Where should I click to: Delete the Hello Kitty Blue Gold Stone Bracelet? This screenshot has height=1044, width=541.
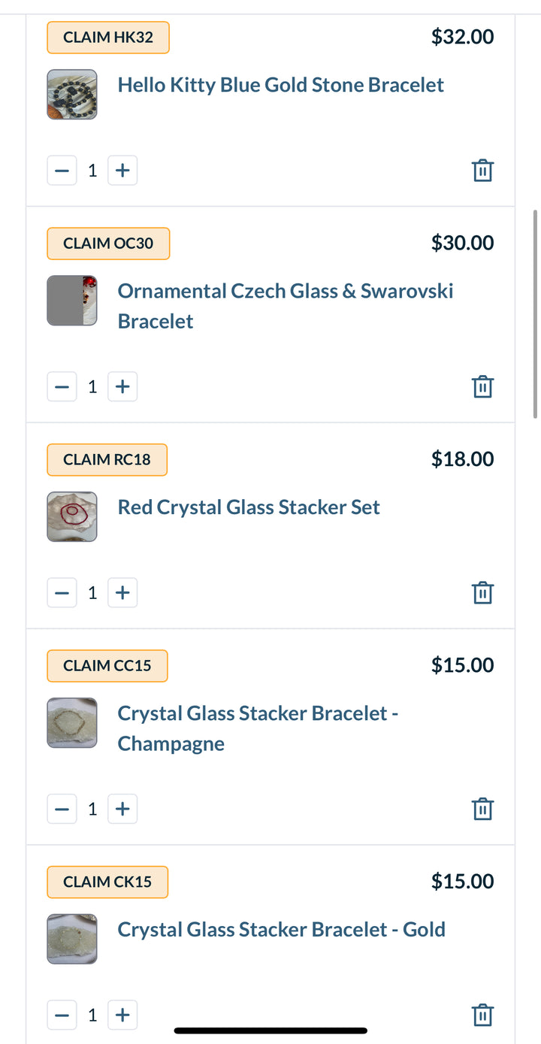(x=482, y=171)
